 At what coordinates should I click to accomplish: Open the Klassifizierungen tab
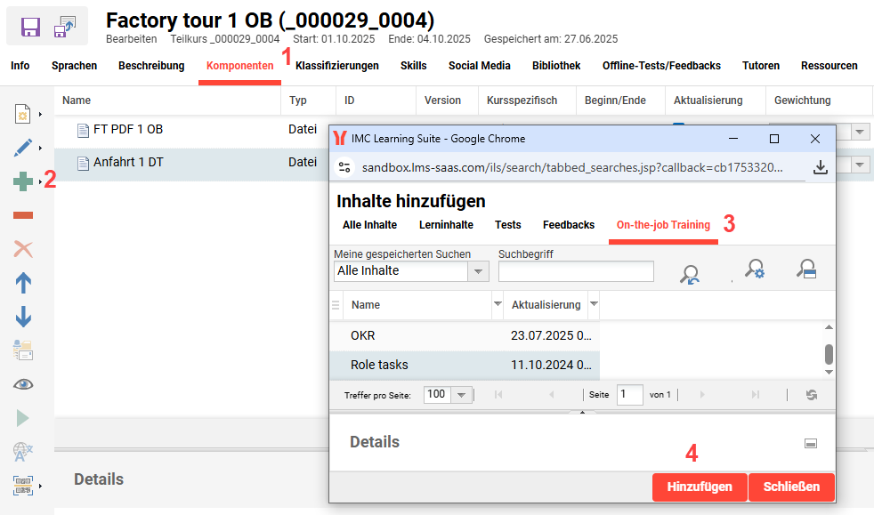336,66
